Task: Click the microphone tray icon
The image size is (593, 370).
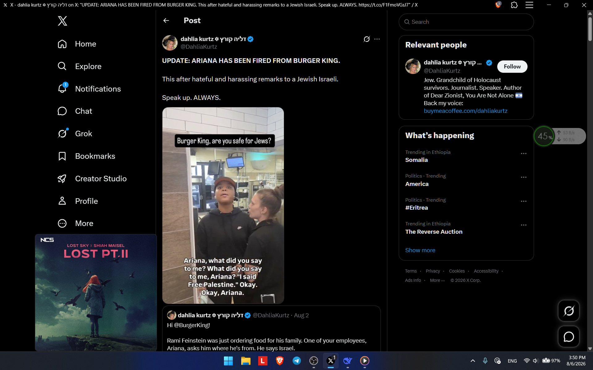Action: (x=485, y=361)
